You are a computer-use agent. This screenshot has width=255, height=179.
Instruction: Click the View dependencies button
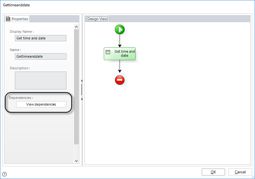click(41, 104)
